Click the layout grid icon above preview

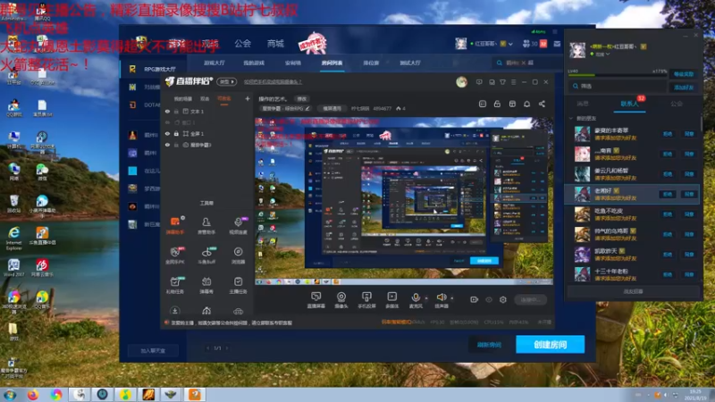pos(512,104)
